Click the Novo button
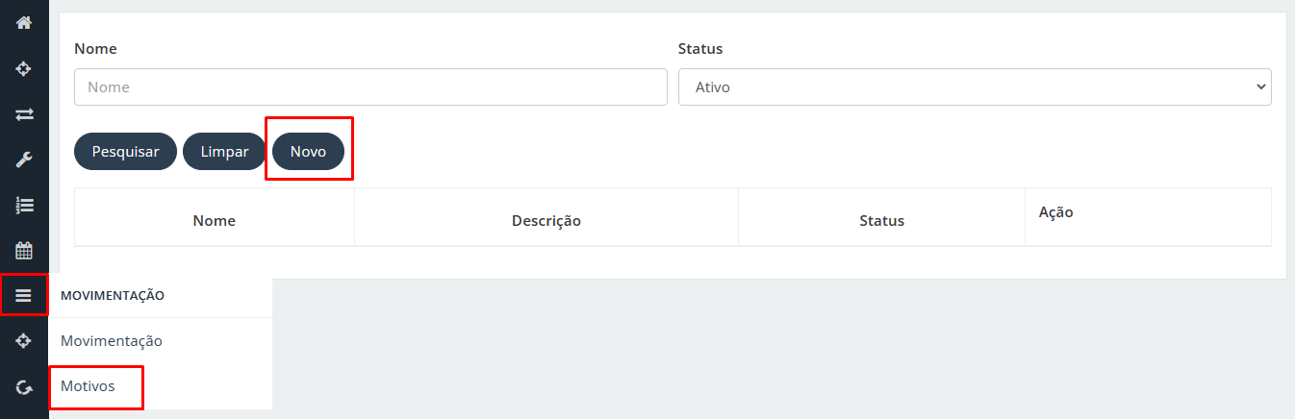The width and height of the screenshot is (1295, 419). (308, 152)
